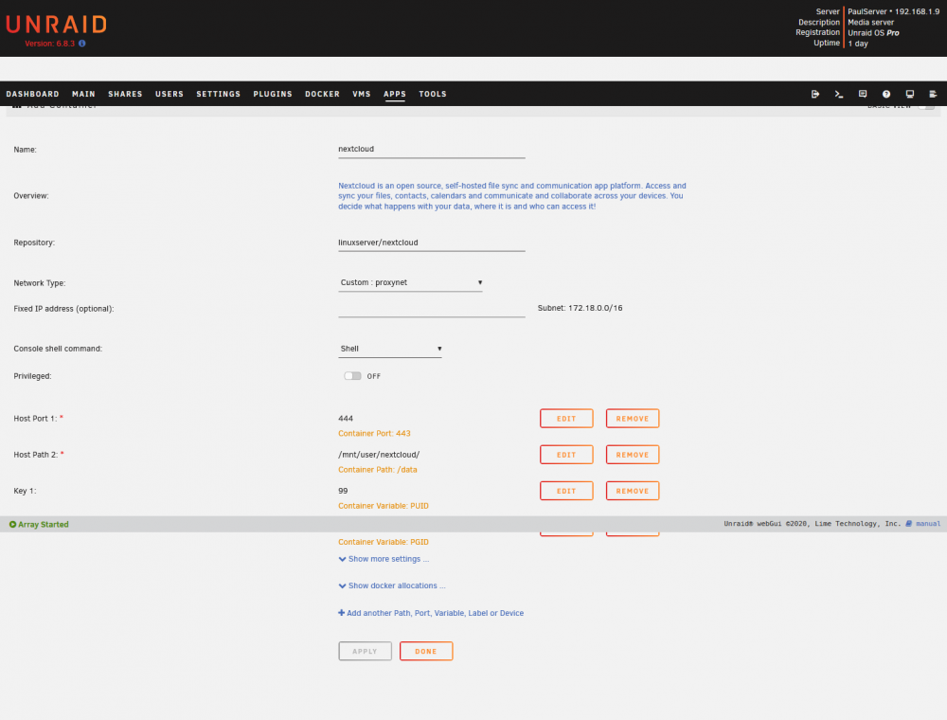Click the 'PaulServer • 192.168.1.9' header text

point(893,11)
